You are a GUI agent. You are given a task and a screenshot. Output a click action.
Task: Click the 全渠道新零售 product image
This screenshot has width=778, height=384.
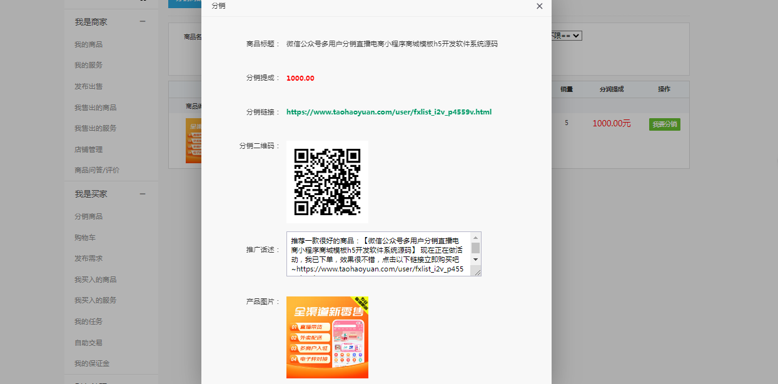(x=327, y=337)
